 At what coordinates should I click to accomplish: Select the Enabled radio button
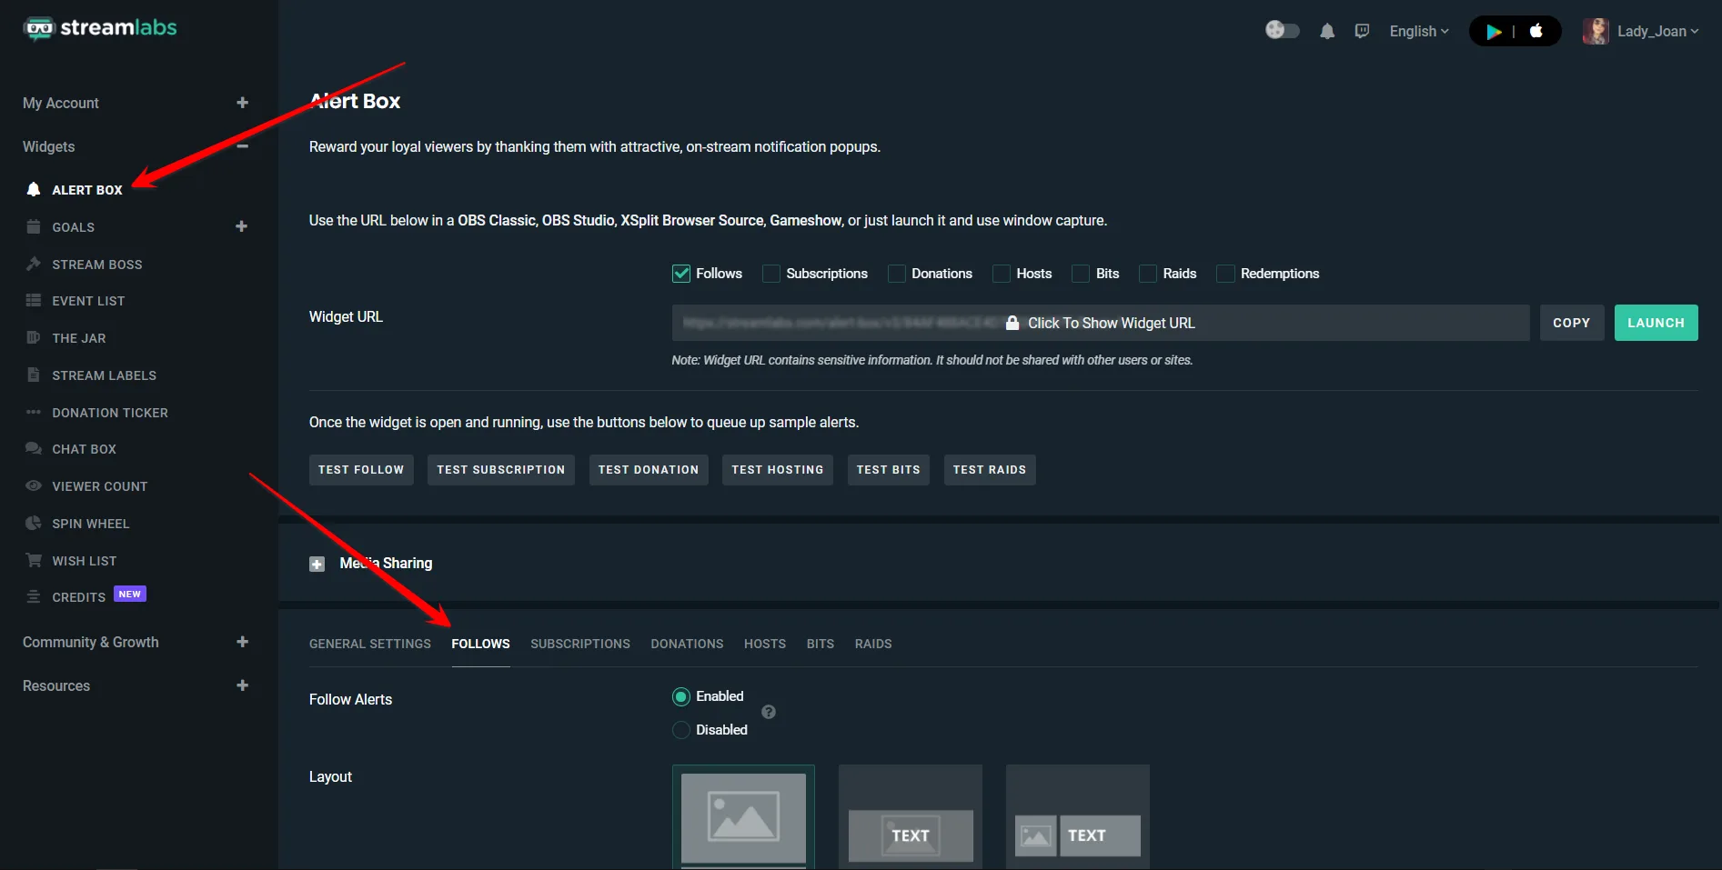681,696
